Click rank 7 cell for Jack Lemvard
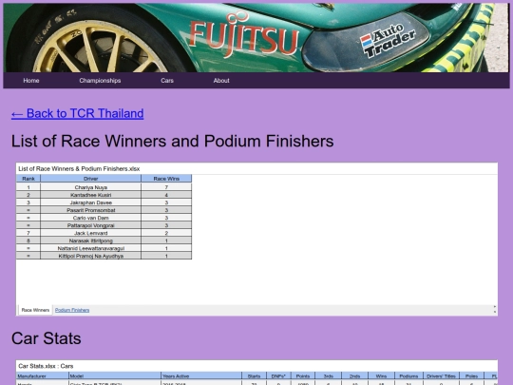This screenshot has height=385, width=513. pos(28,233)
